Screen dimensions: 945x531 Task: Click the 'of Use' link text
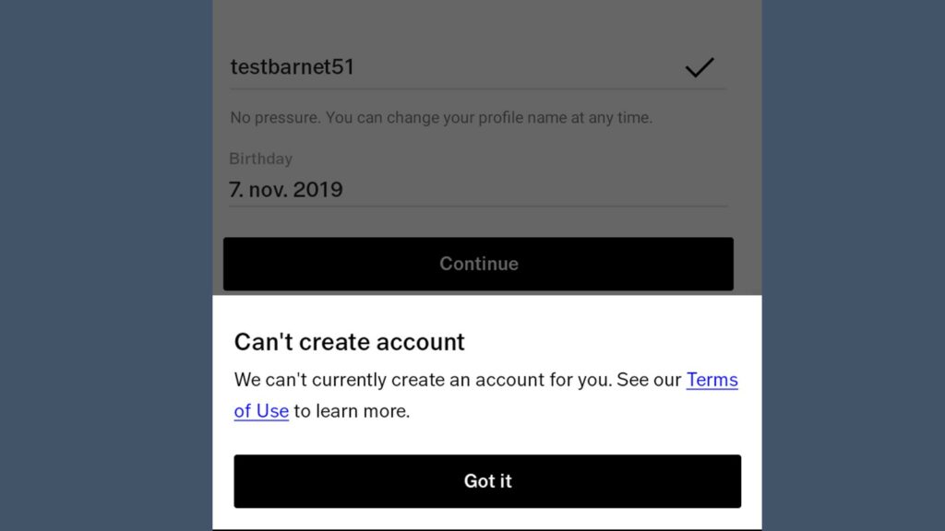[261, 410]
